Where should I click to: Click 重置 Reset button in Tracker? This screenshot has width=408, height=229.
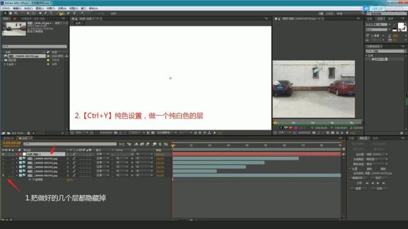358,188
